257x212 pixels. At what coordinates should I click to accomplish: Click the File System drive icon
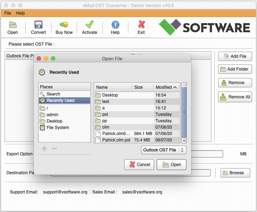[42, 128]
